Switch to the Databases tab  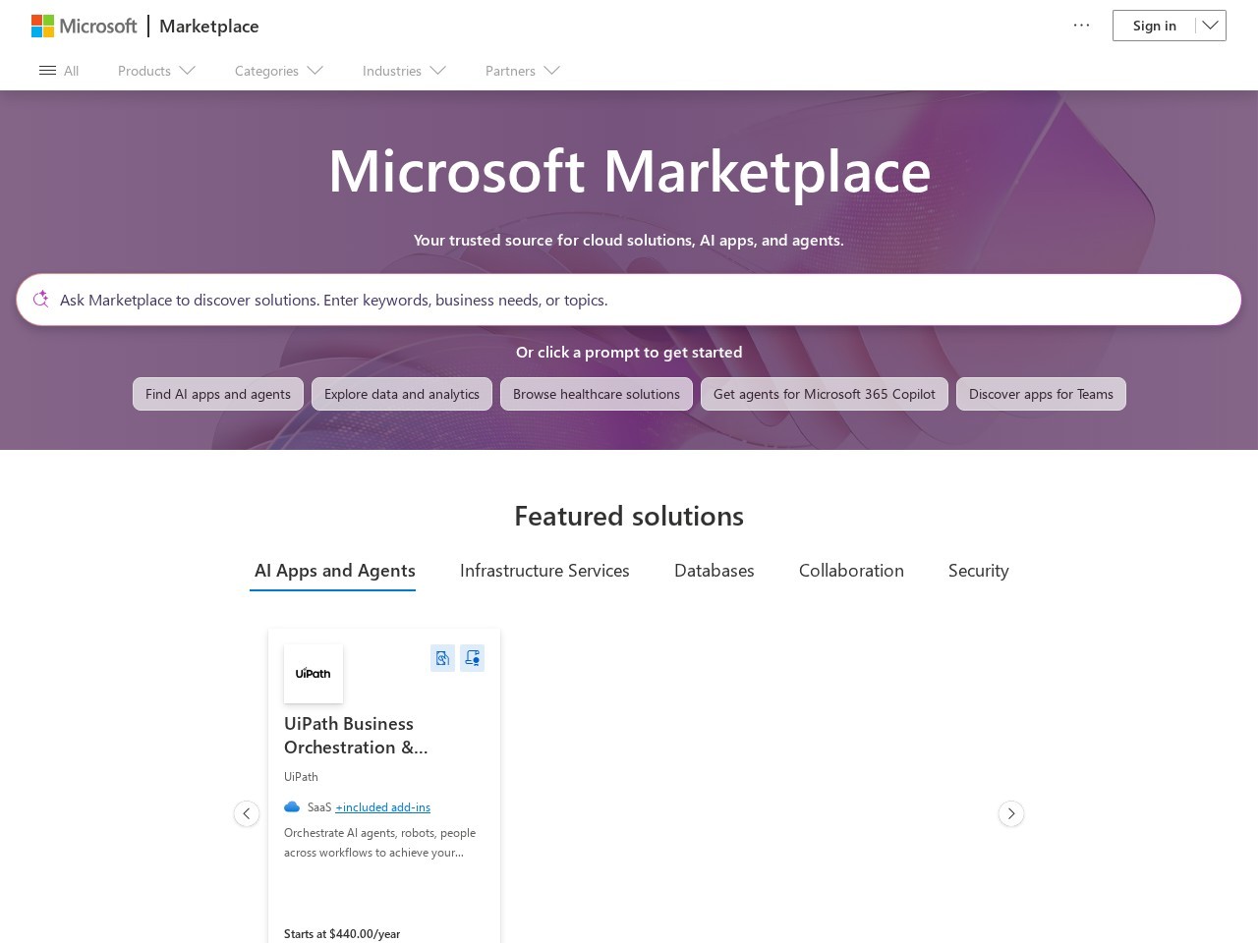click(715, 571)
